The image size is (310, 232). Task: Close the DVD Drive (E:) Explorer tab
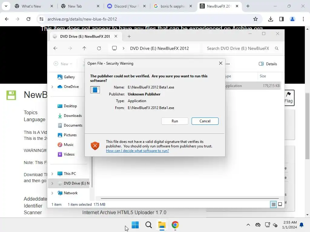[116, 36]
